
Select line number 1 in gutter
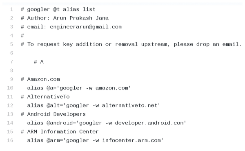point(12,9)
